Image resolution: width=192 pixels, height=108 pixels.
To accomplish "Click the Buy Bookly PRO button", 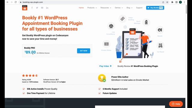I will [155, 8].
